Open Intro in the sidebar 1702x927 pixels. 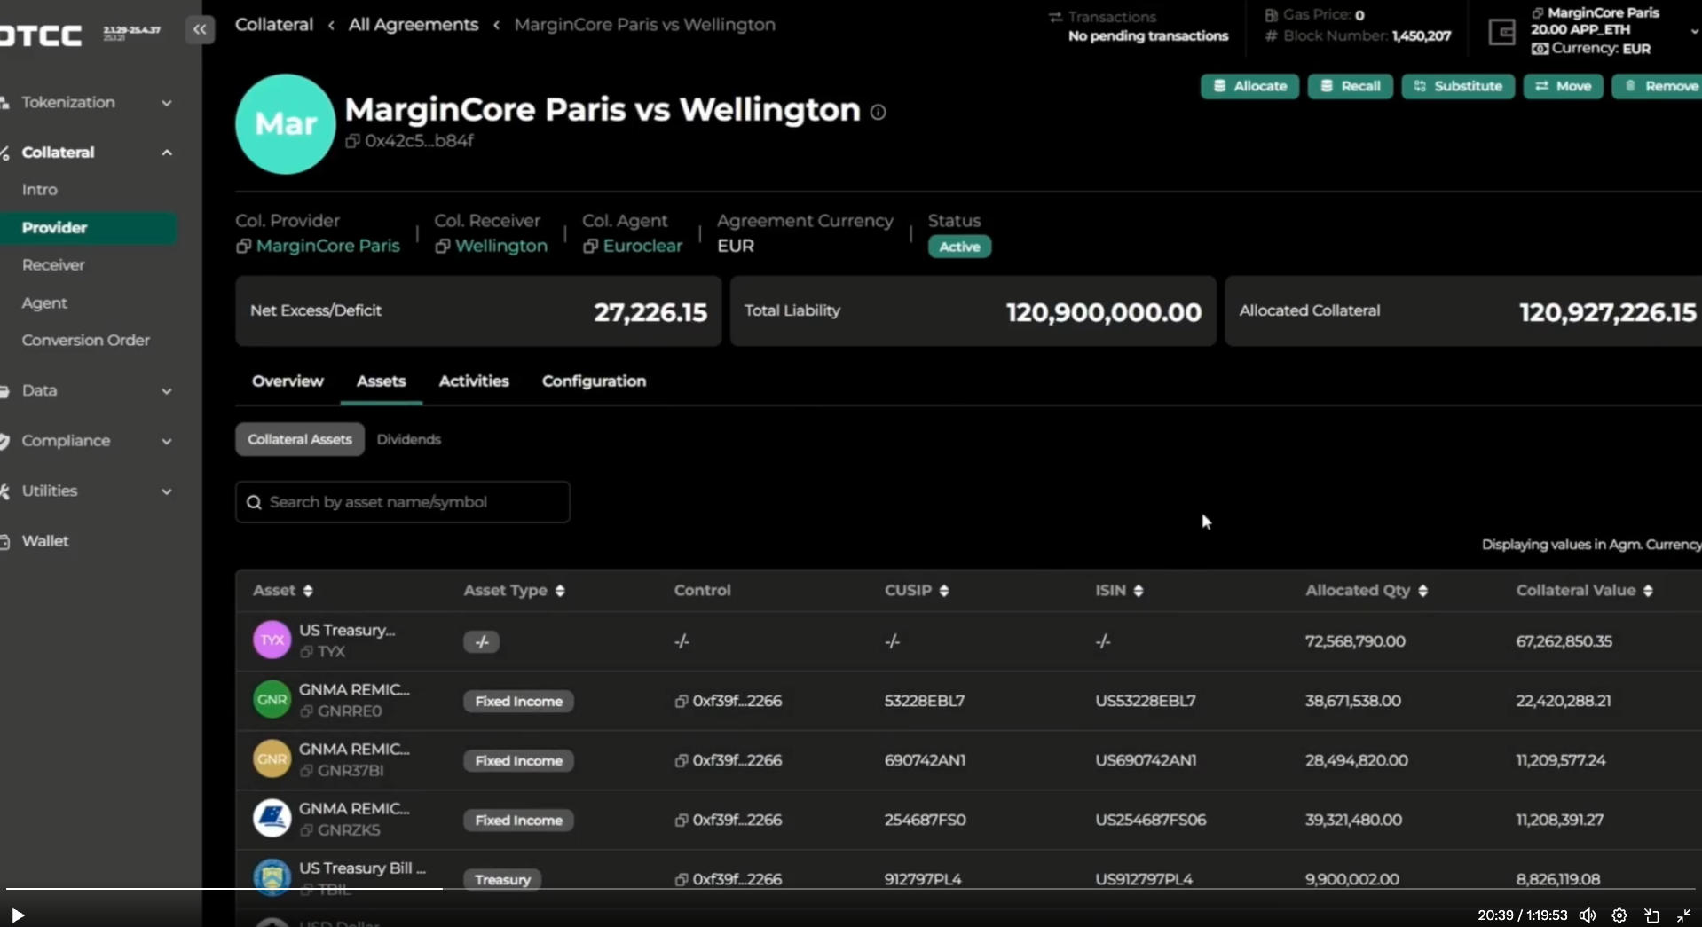click(39, 190)
